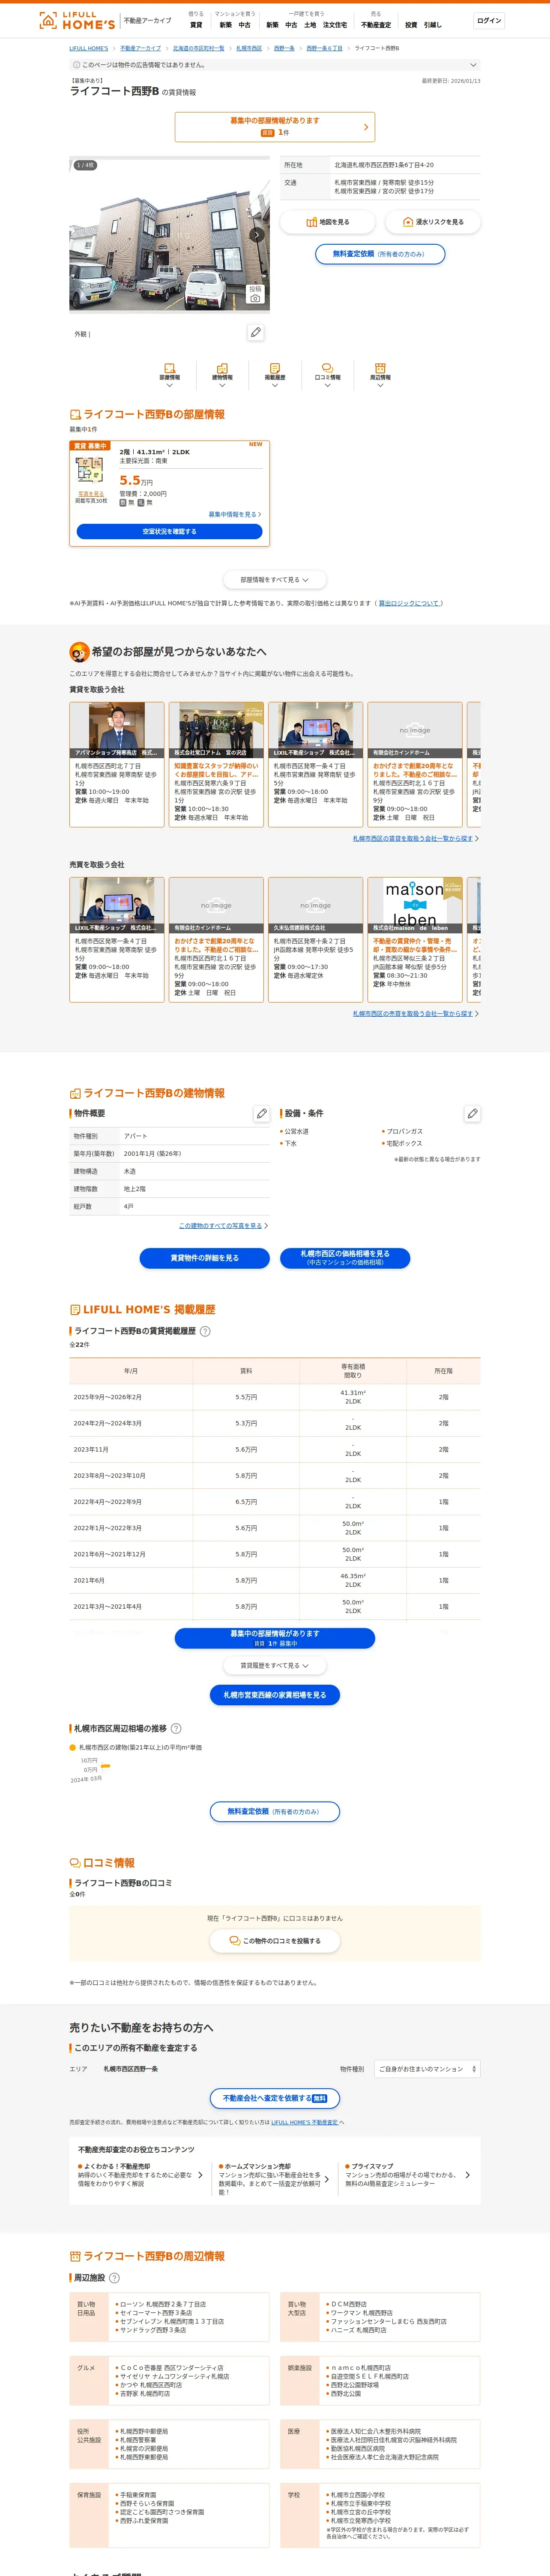Screen dimensions: 550x2576
Task: Click 無料査定依頼 button below the price chart
Action: 275,1812
